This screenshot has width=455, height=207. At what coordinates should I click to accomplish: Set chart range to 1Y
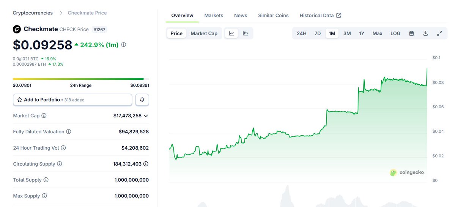[362, 33]
